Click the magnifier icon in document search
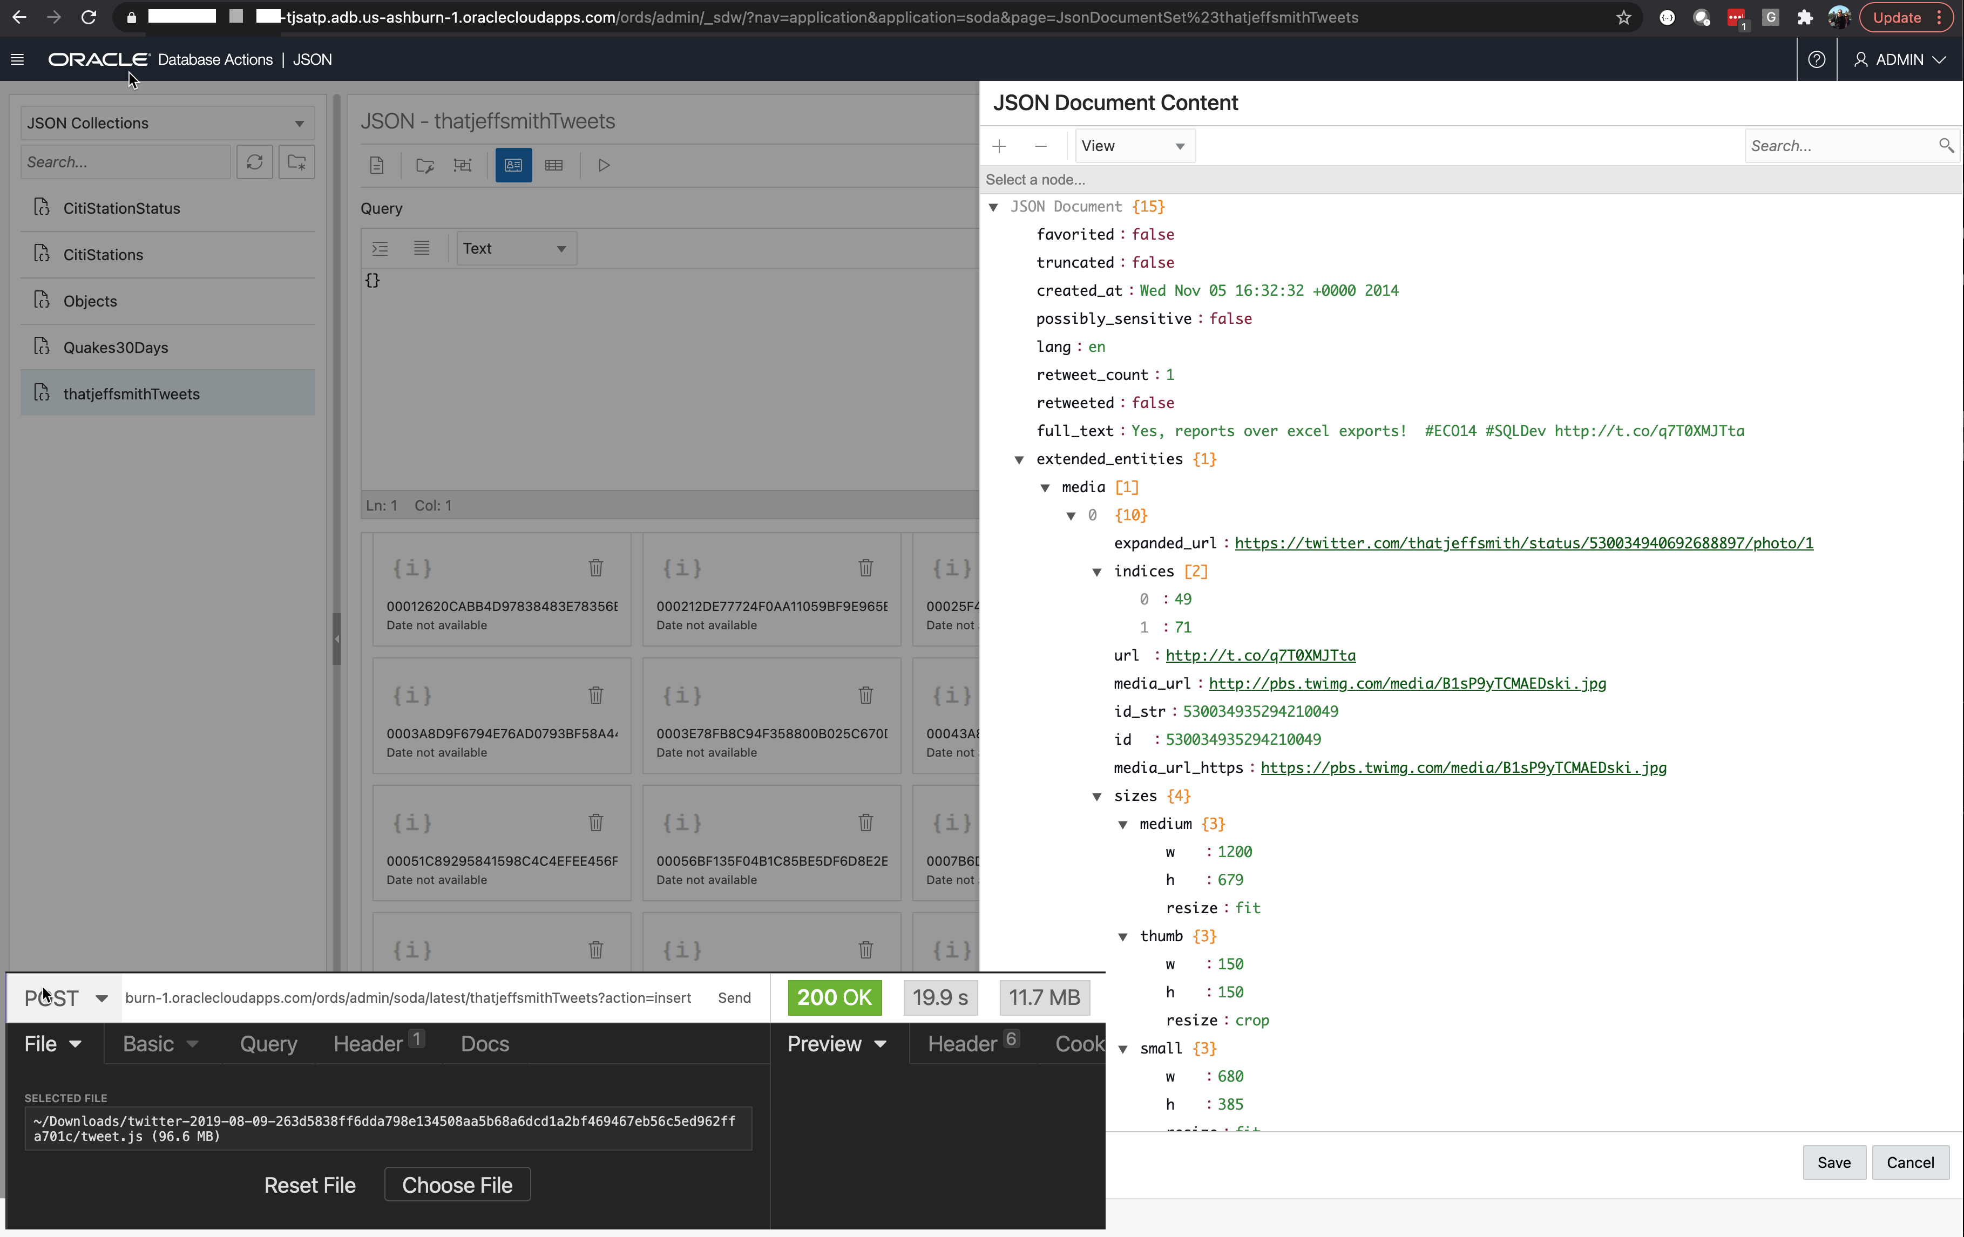1964x1237 pixels. 1946,146
